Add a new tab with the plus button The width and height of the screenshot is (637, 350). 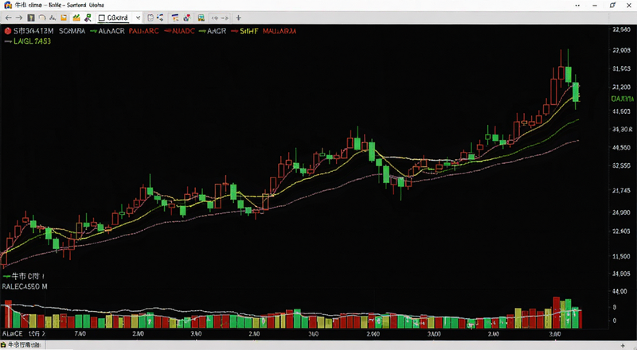[x=238, y=17]
